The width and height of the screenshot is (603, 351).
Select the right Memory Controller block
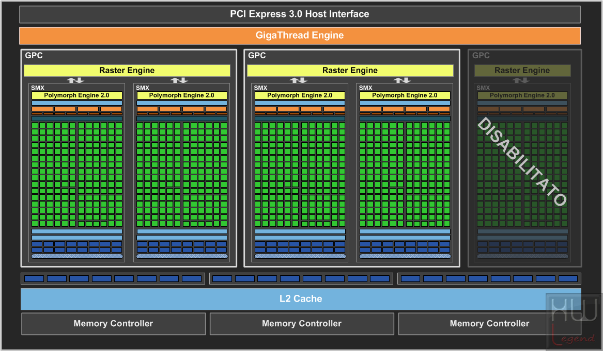[489, 323]
